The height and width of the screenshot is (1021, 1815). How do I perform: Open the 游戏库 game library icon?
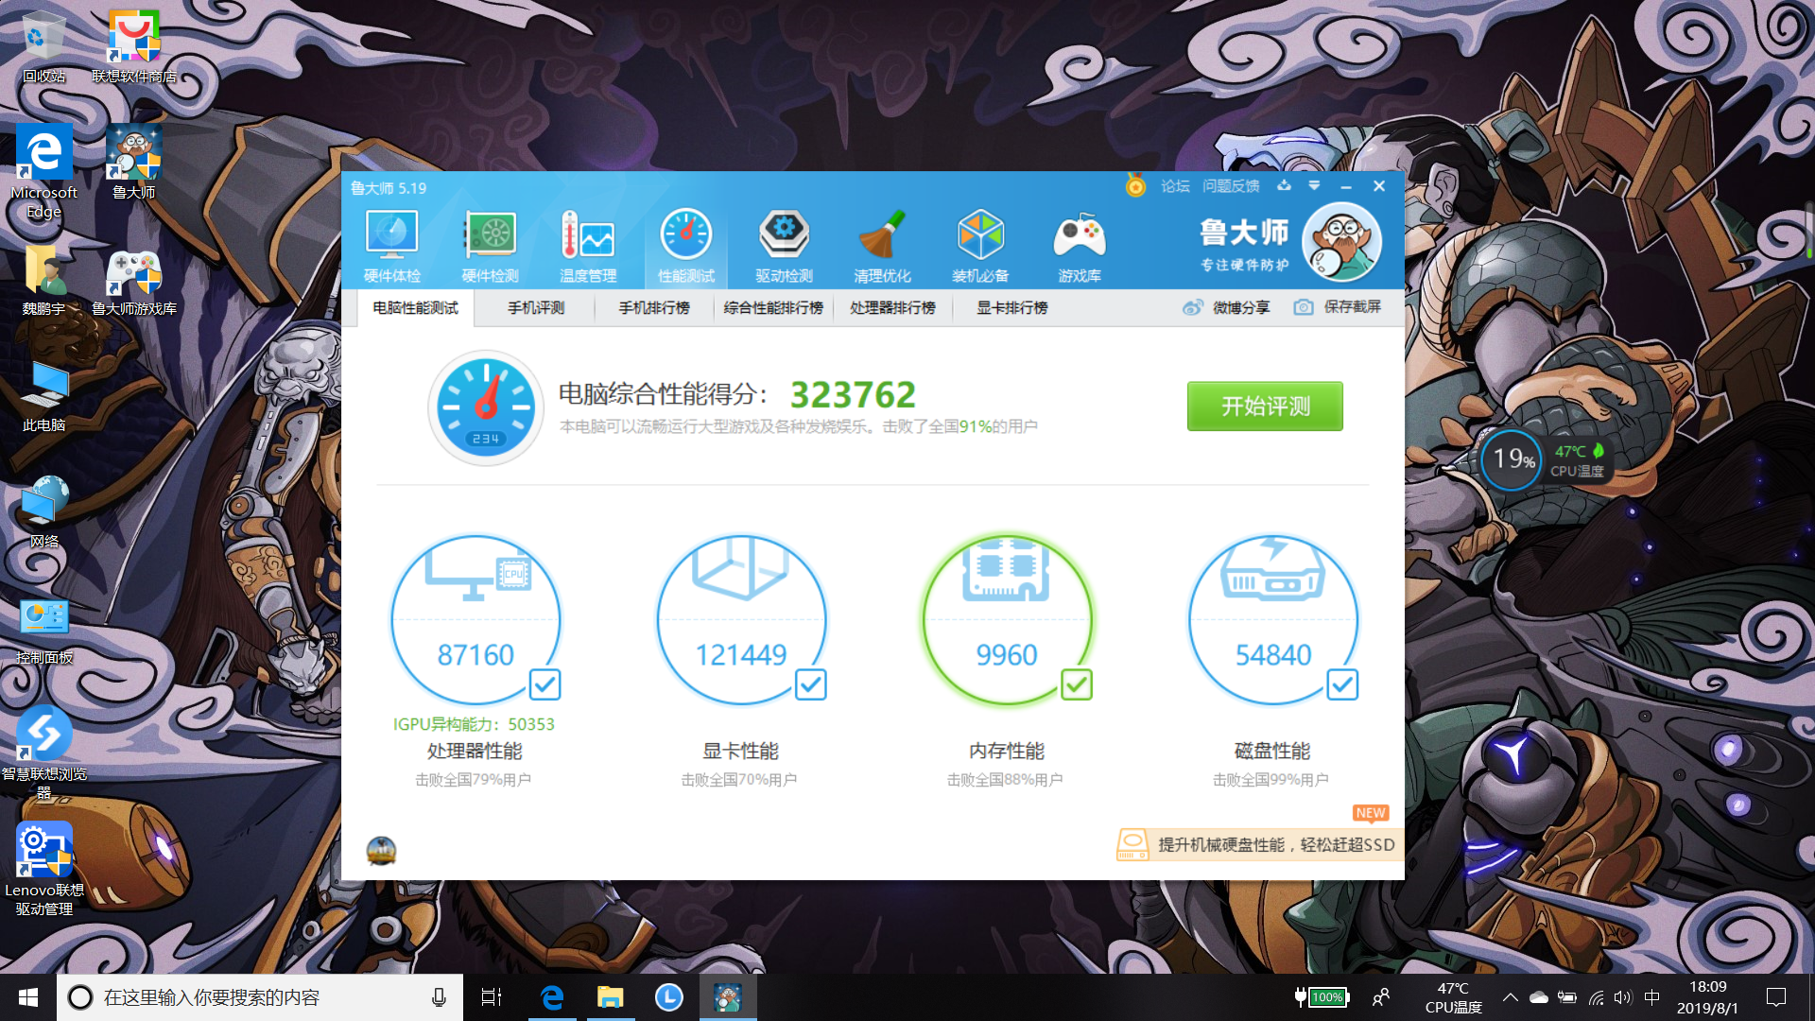1080,246
